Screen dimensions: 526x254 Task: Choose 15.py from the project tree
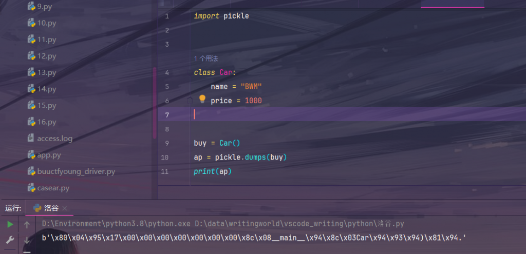pos(42,106)
